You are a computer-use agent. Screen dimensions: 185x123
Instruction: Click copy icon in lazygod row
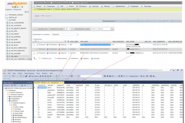48,49
